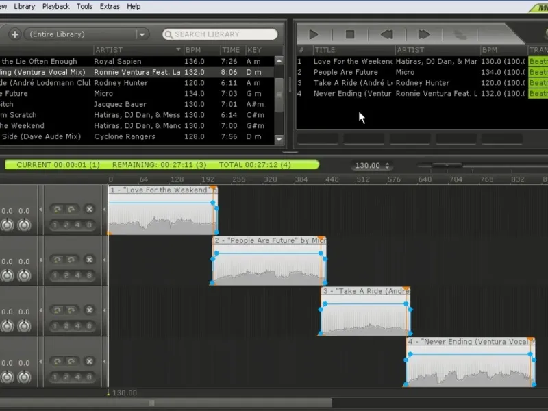Viewport: 548px width, 411px height.
Task: Toggle the 4 beat button on track 1
Action: (78, 225)
